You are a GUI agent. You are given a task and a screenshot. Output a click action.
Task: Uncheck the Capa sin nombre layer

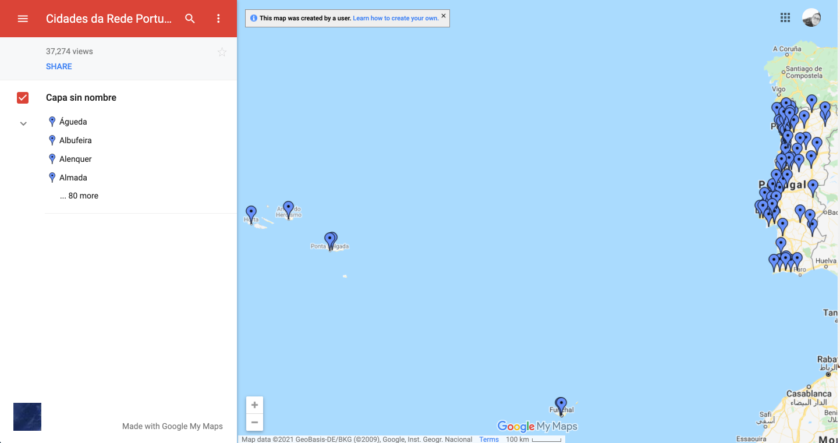(x=23, y=98)
